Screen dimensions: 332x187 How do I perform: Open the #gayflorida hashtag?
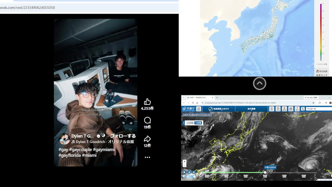coord(70,155)
